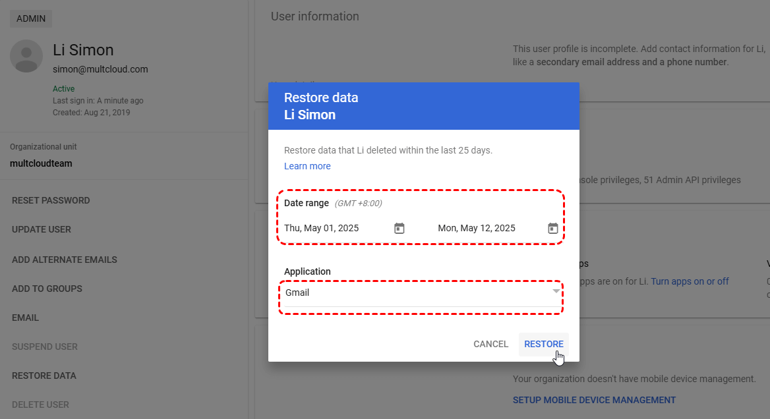Select the start date Thu, May 01, 2025

point(322,228)
